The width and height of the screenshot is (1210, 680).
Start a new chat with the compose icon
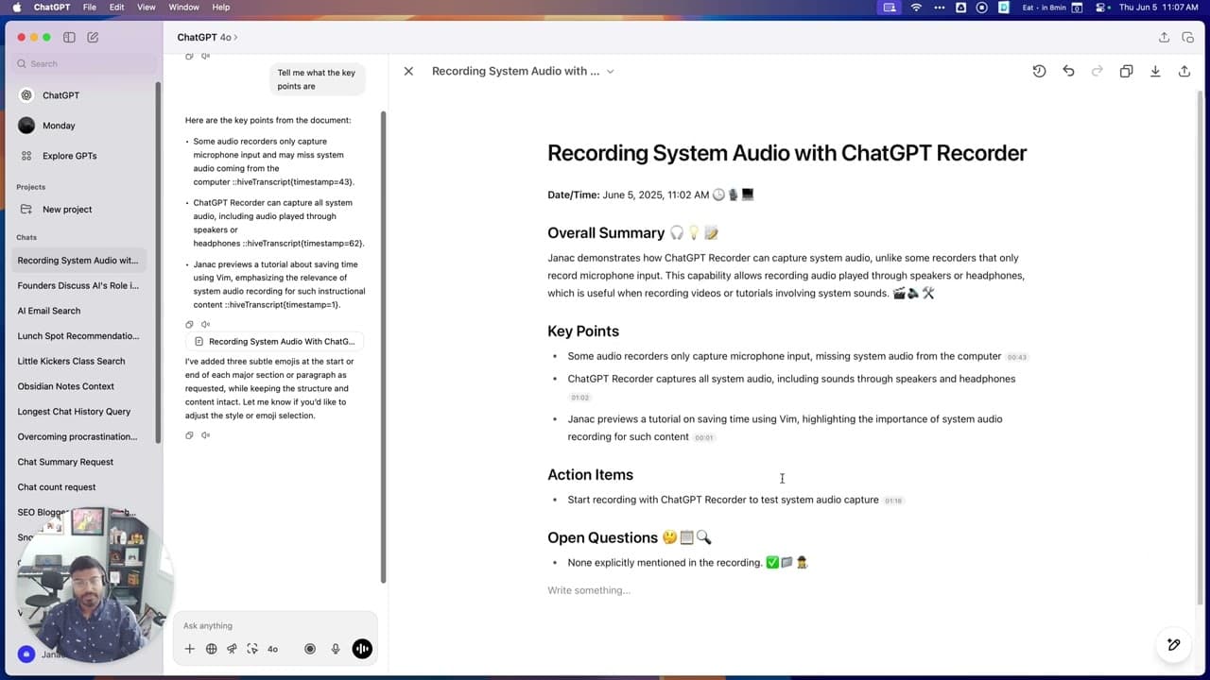coord(93,38)
